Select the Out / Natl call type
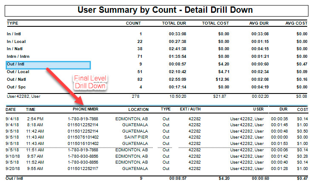This screenshot has height=187, width=314. coord(16,79)
